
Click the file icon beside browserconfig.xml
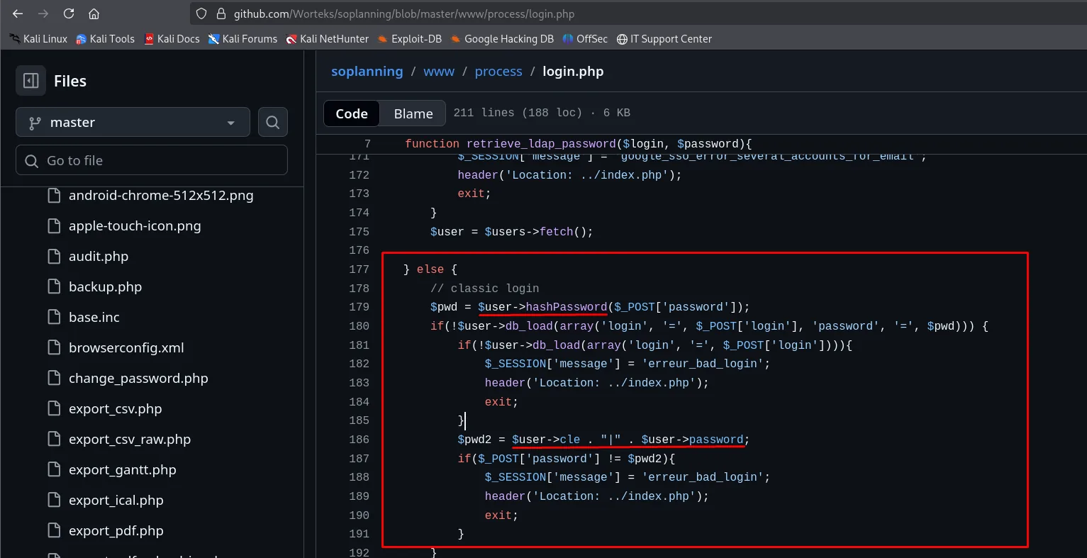pos(54,347)
